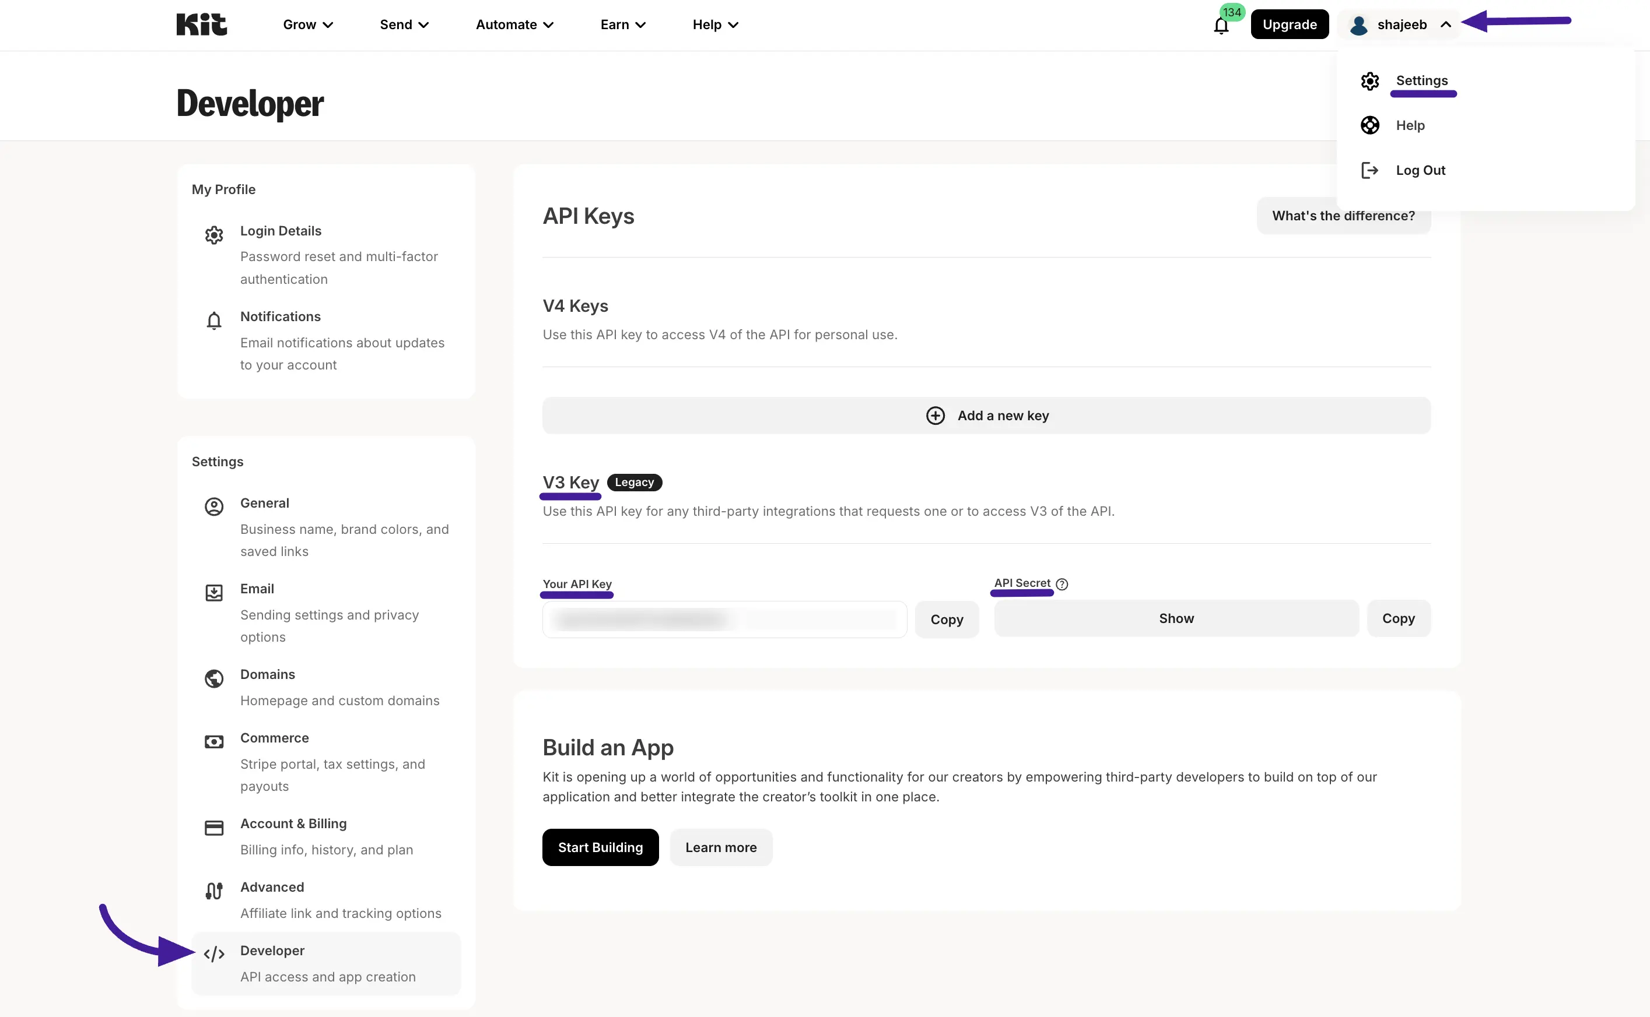Click the Advanced settings icon
This screenshot has width=1650, height=1017.
tap(214, 891)
